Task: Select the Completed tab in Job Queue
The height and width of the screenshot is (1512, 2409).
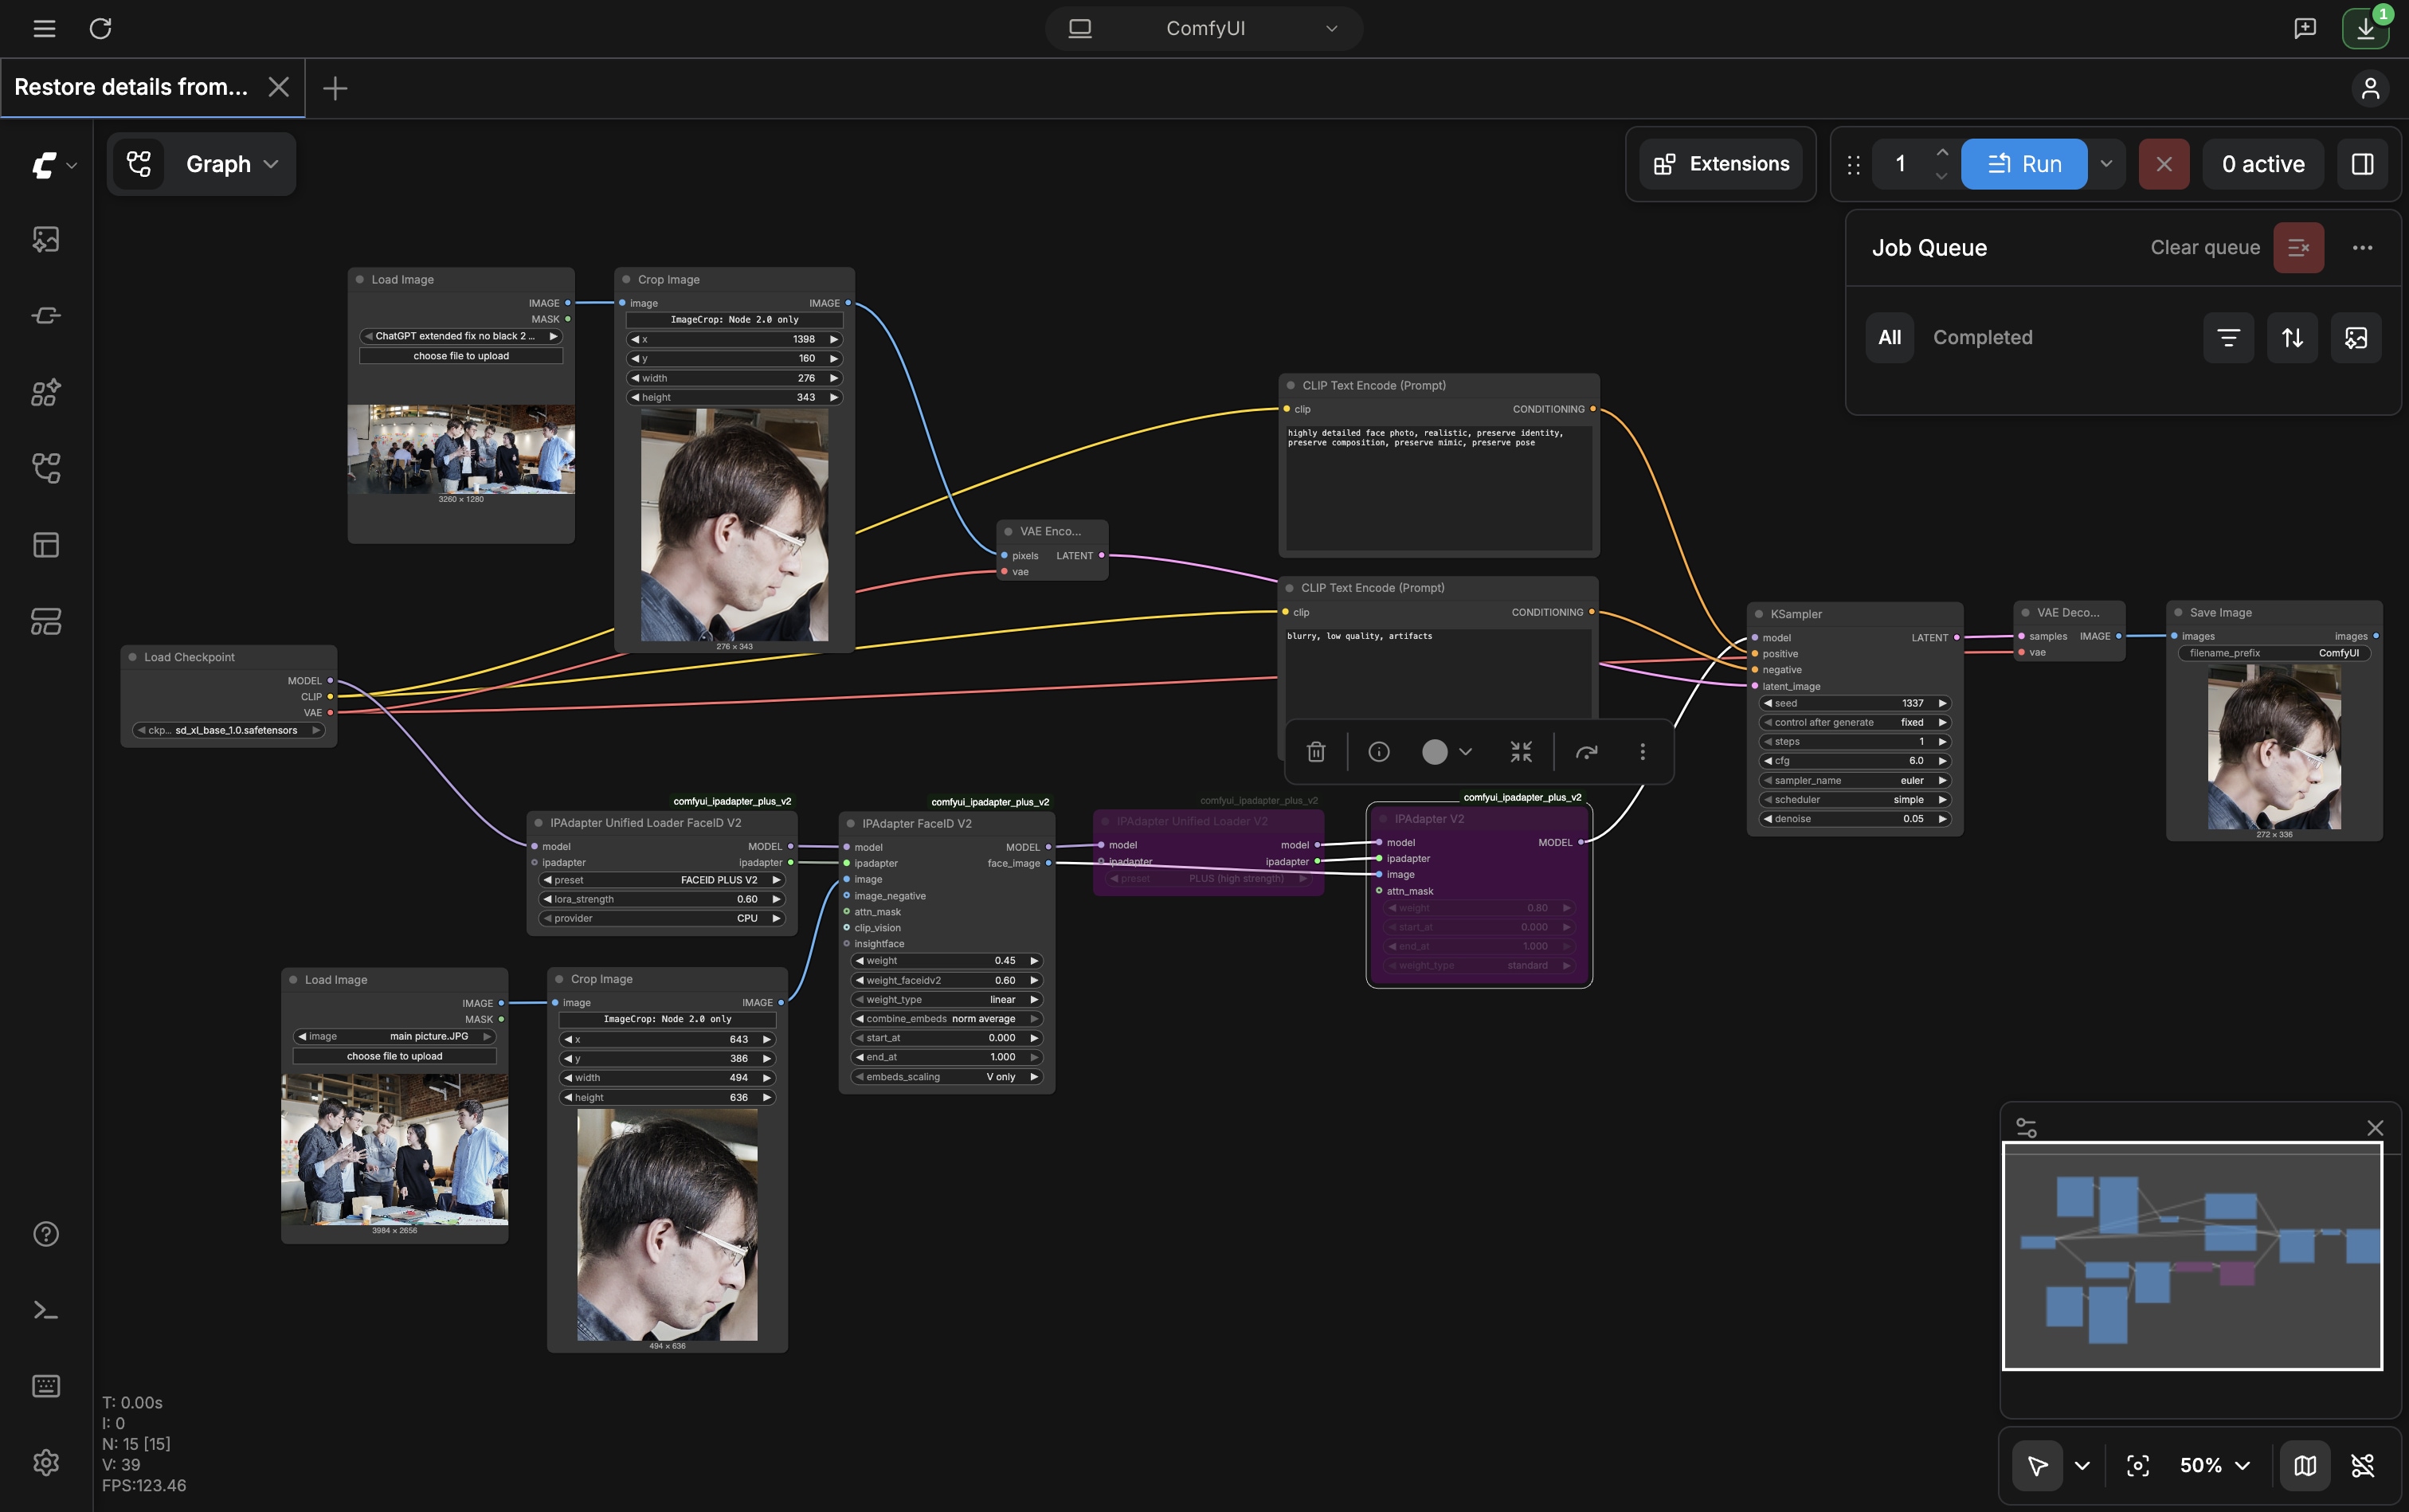Action: (1982, 338)
